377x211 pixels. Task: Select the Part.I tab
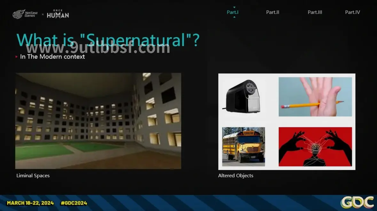[232, 12]
